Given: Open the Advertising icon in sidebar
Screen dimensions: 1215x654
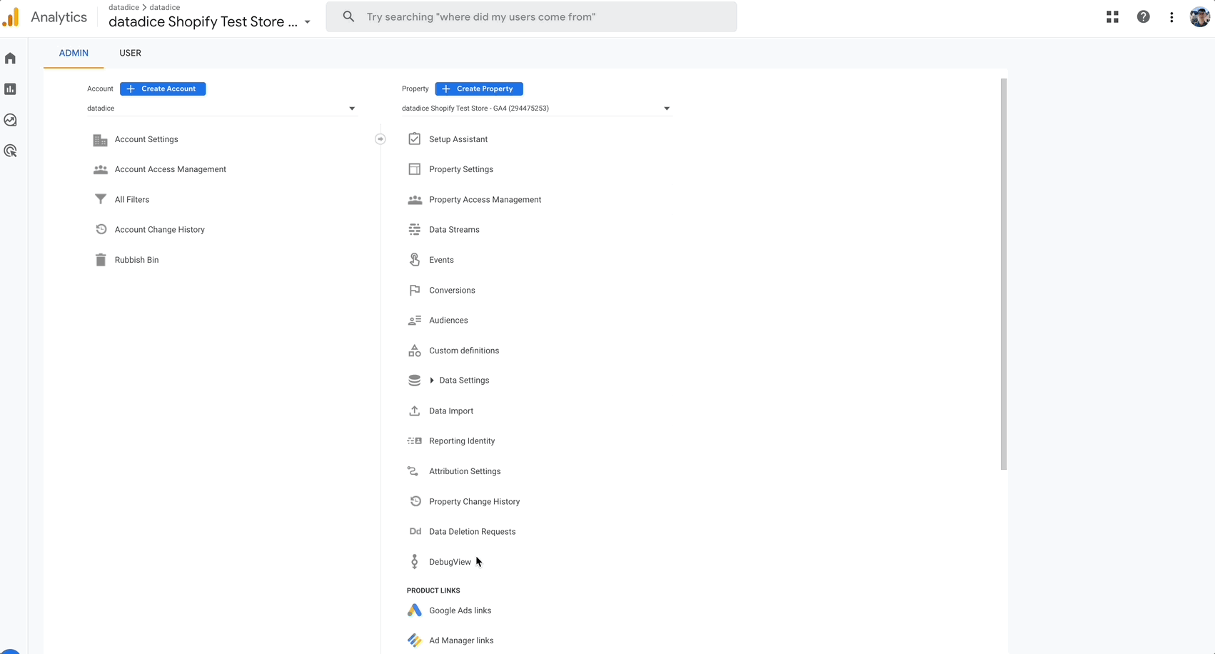Looking at the screenshot, I should pos(10,151).
